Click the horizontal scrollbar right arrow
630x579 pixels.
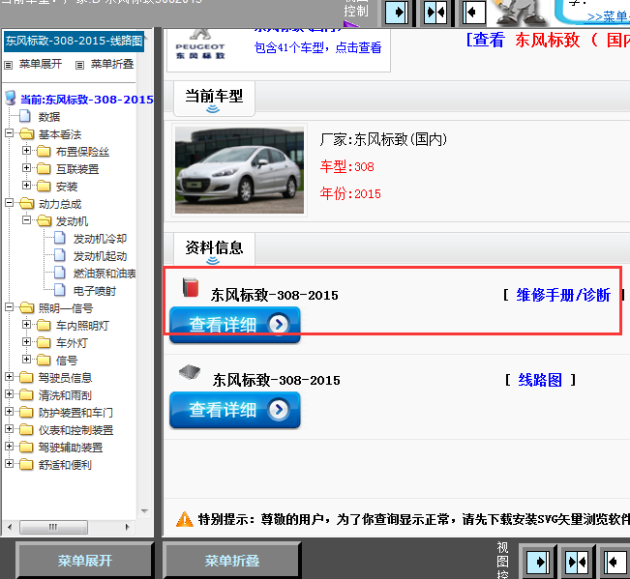click(x=128, y=527)
